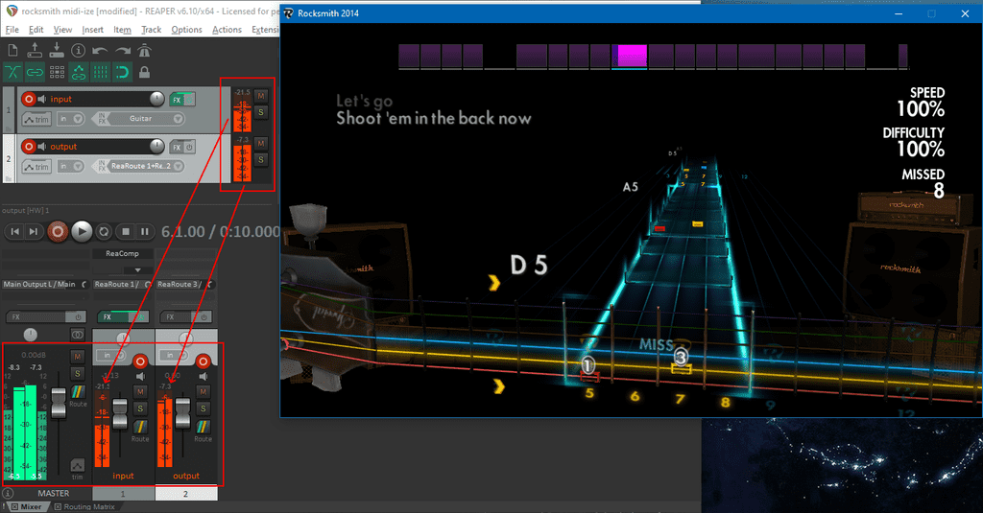Click the transport Pause button
This screenshot has height=513, width=983.
pyautogui.click(x=145, y=232)
